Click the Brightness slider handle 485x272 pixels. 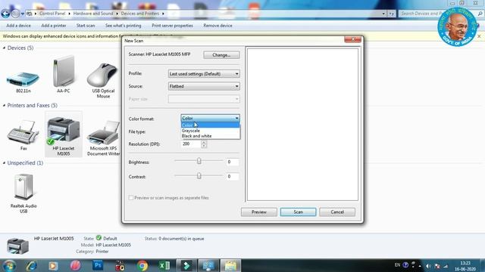[199, 161]
